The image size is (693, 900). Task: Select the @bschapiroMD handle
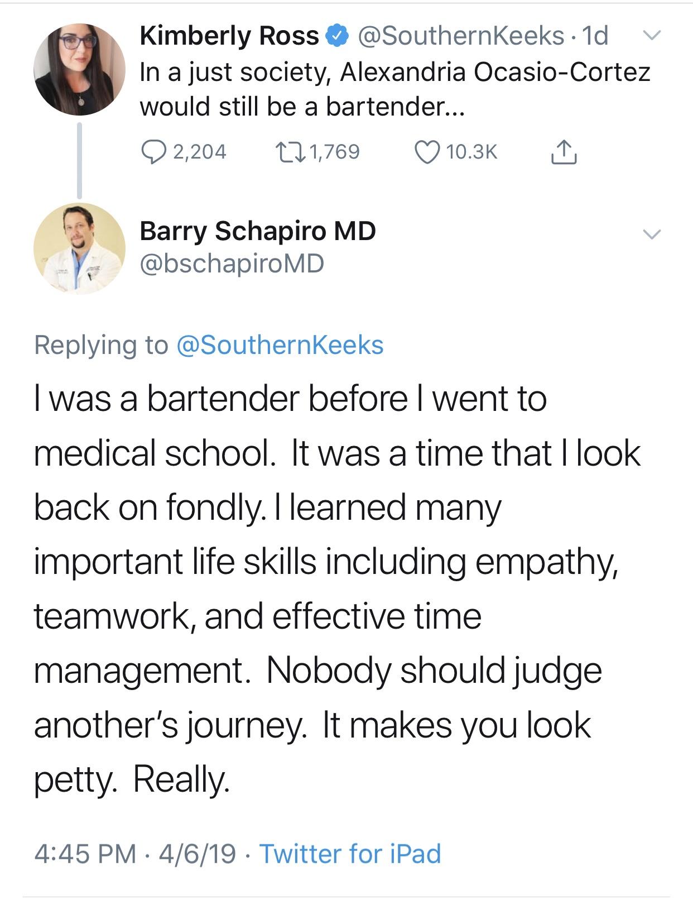(x=232, y=264)
